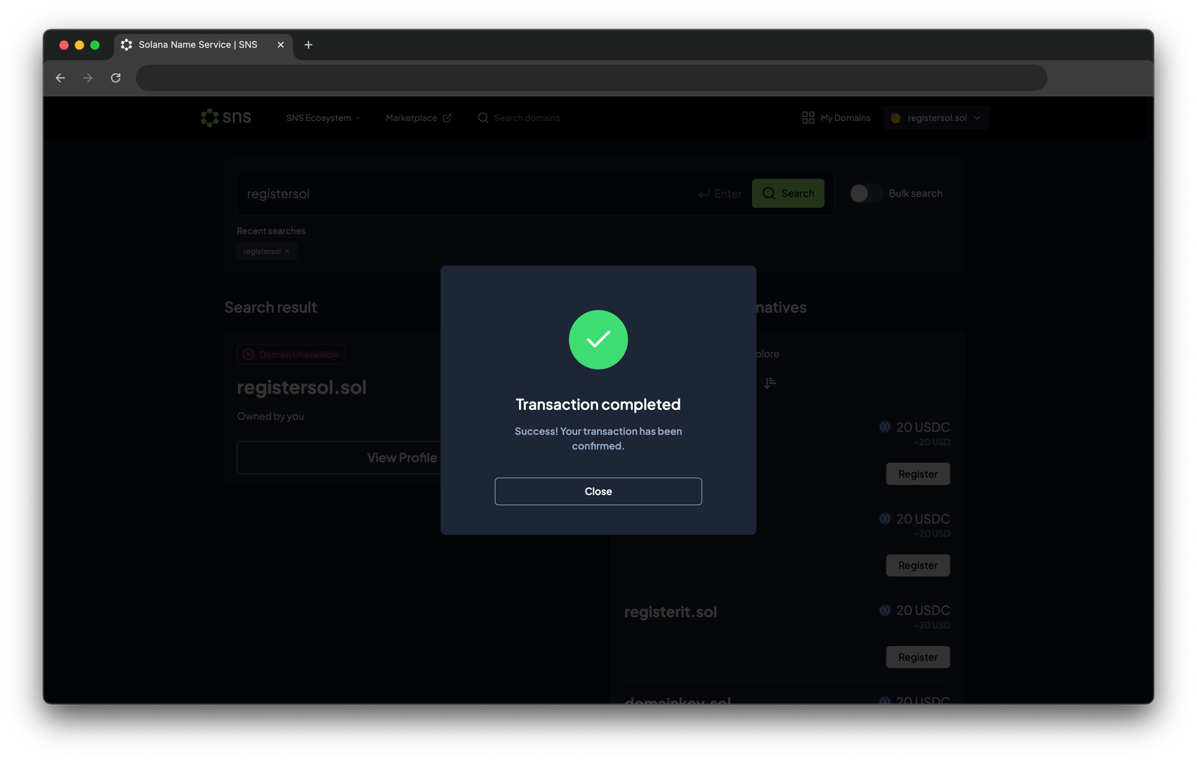This screenshot has height=761, width=1197.
Task: Remove registersol recent search chip
Action: 287,251
